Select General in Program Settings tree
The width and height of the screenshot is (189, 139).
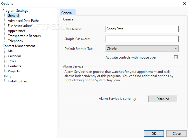[13, 16]
